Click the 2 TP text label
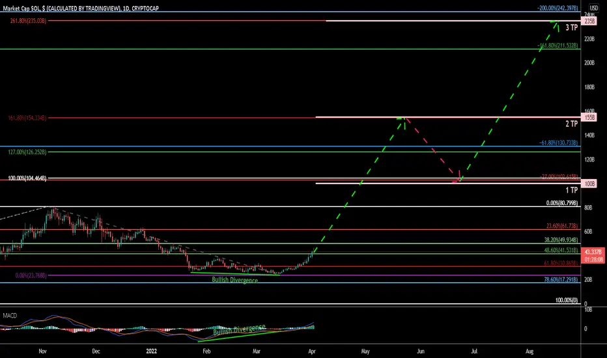 pos(571,124)
